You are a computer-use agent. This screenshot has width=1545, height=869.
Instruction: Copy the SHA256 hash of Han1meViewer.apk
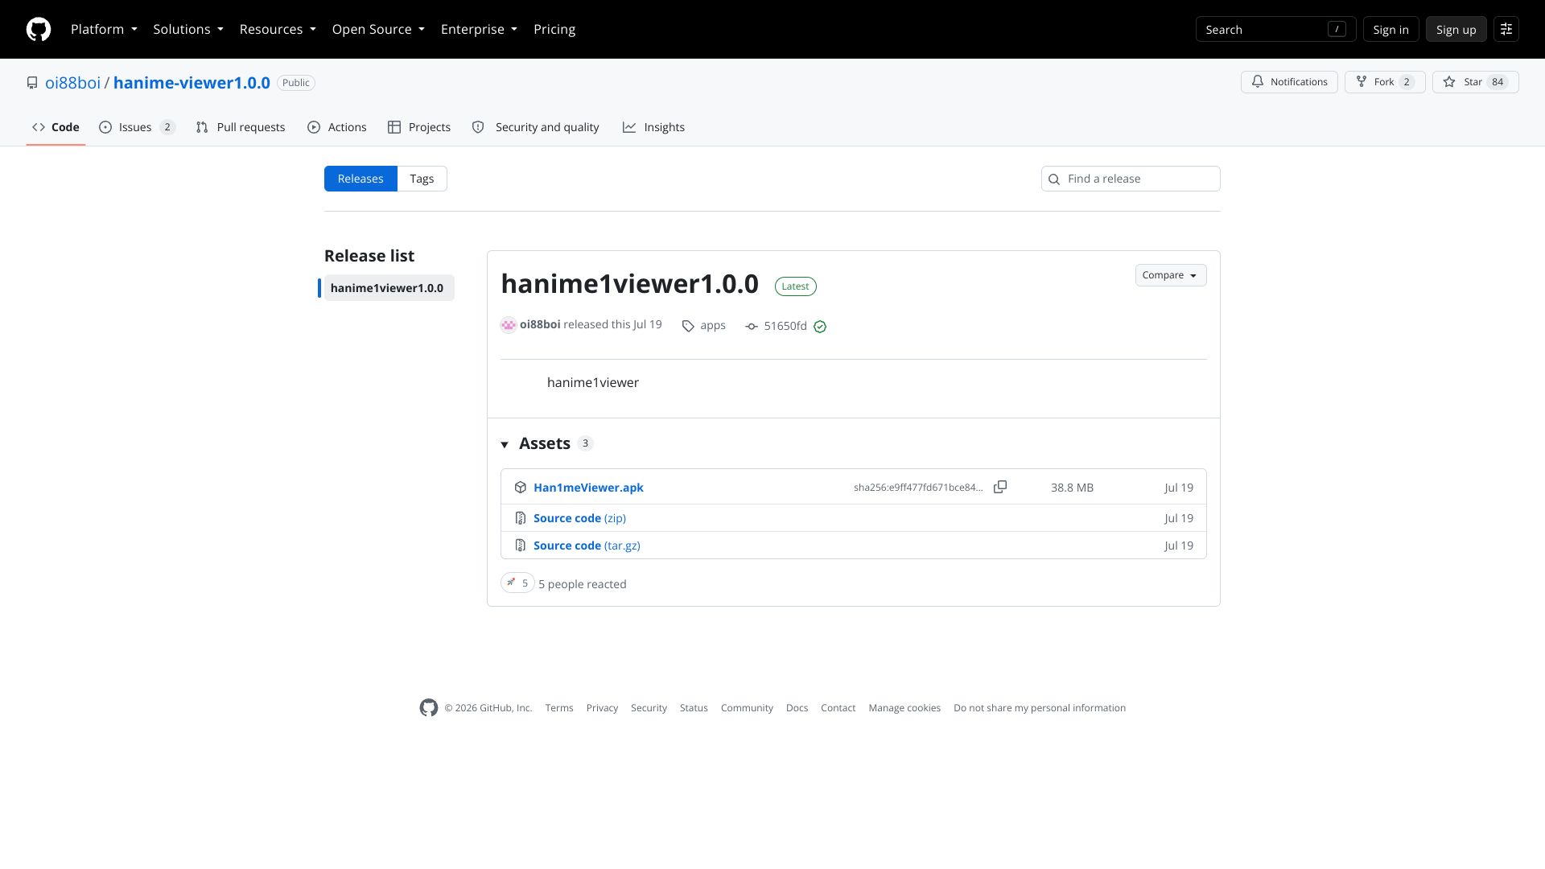[x=1000, y=487]
